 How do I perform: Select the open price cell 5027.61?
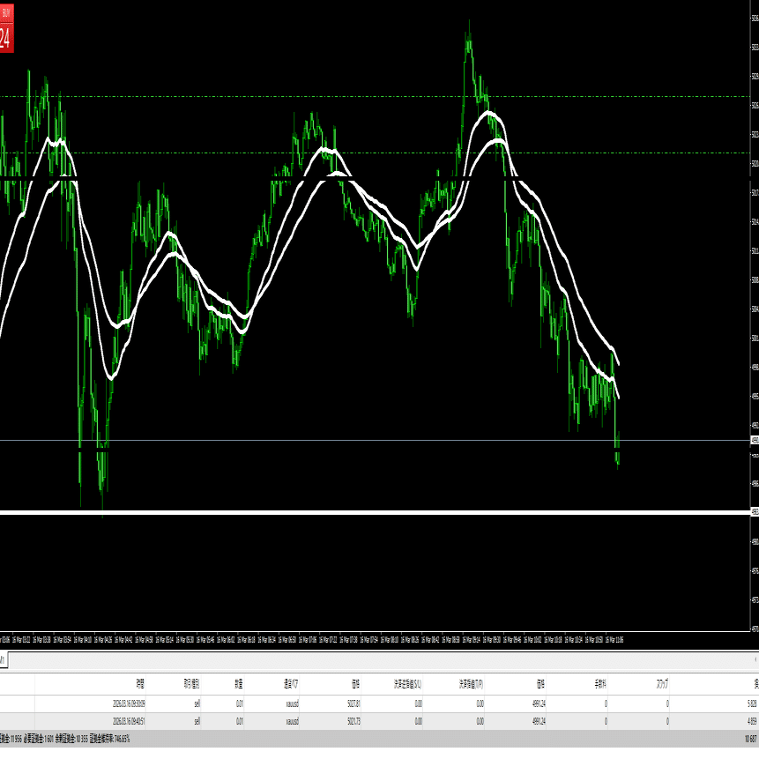pos(353,703)
